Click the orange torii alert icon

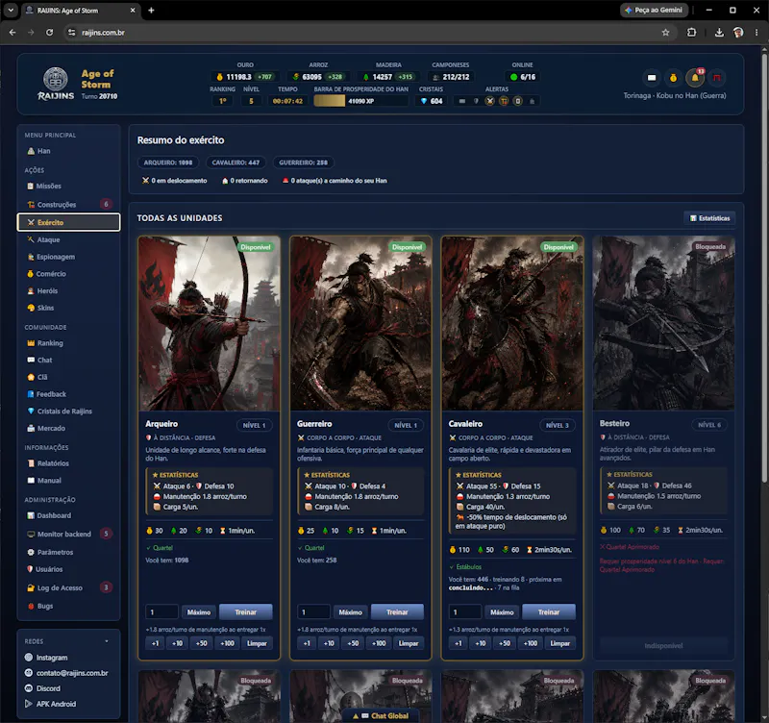click(x=504, y=101)
